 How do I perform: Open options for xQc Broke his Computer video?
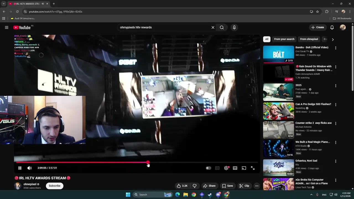tap(336, 180)
